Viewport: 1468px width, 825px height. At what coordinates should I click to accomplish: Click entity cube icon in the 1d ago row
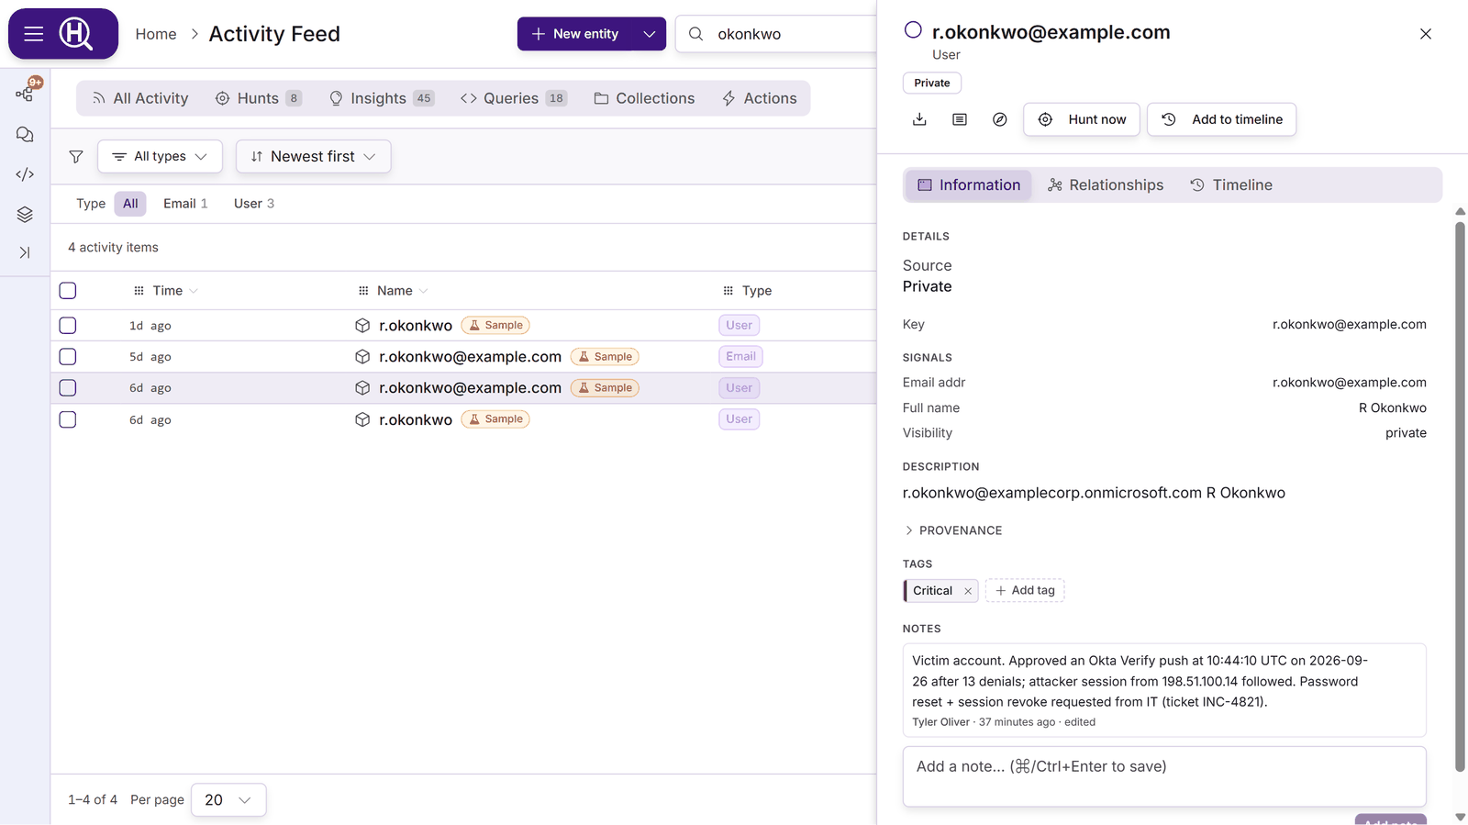tap(362, 326)
